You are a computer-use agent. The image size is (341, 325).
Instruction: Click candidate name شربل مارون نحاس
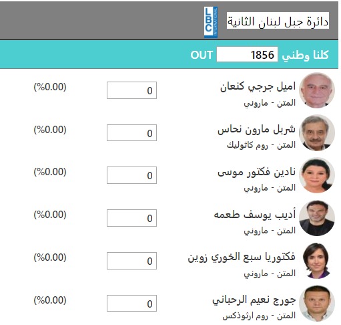tap(256, 130)
